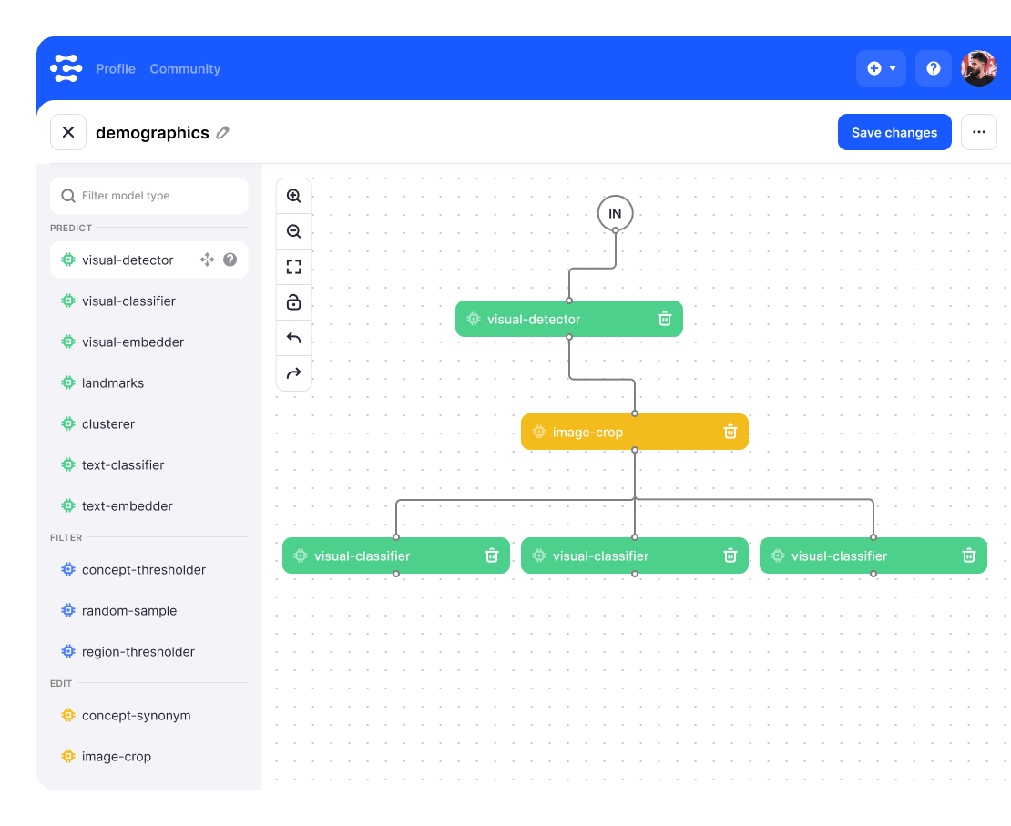Click the undo arrow in canvas toolbar
The image size is (1011, 826).
(x=293, y=338)
